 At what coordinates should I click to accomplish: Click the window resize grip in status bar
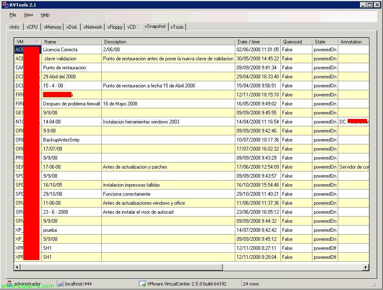pyautogui.click(x=374, y=285)
